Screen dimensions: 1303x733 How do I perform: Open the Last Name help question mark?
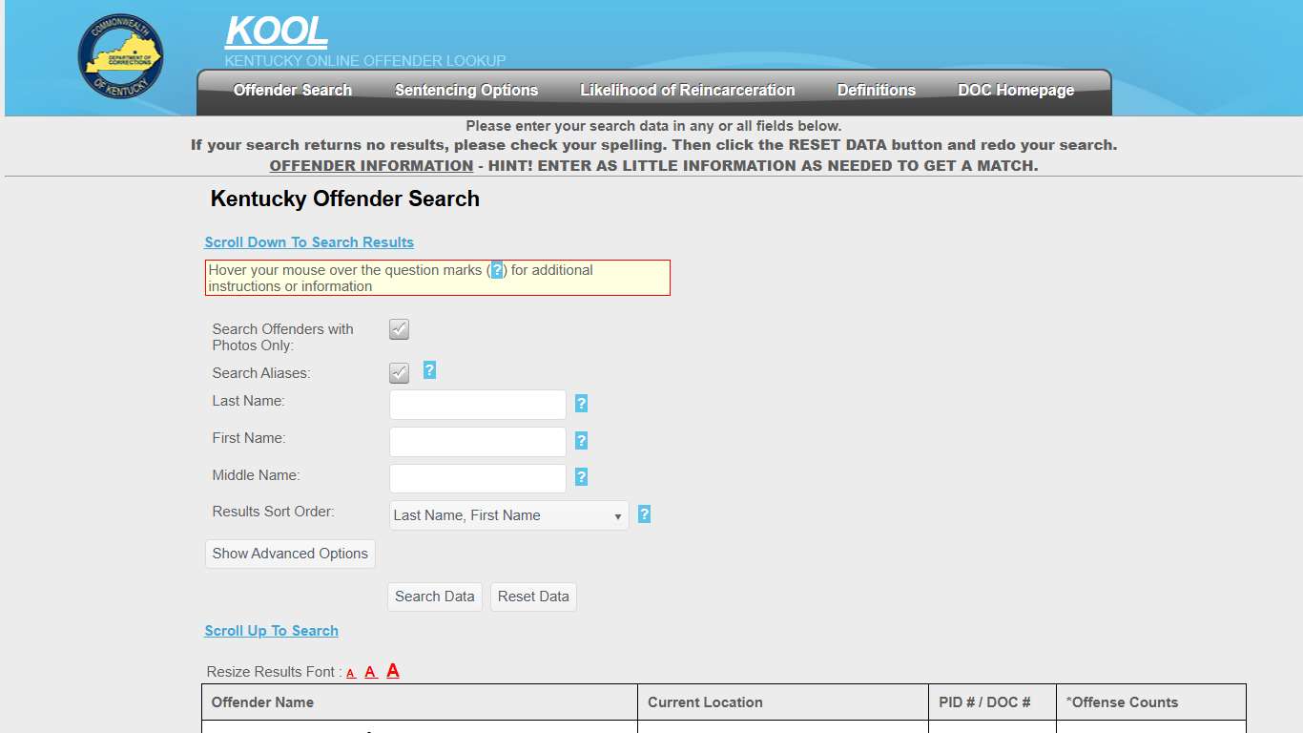click(x=582, y=404)
